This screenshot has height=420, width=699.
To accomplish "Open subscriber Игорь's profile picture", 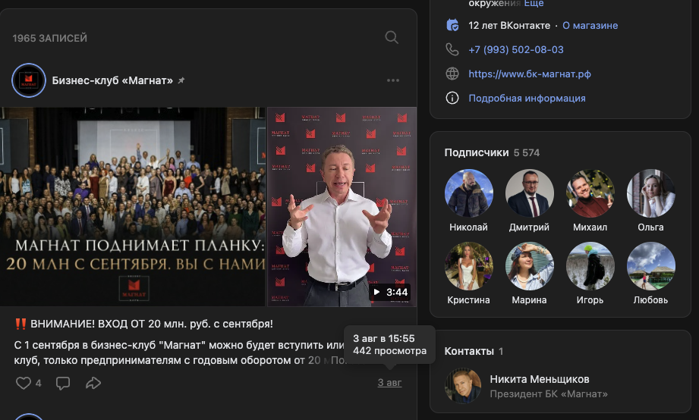I will (590, 266).
